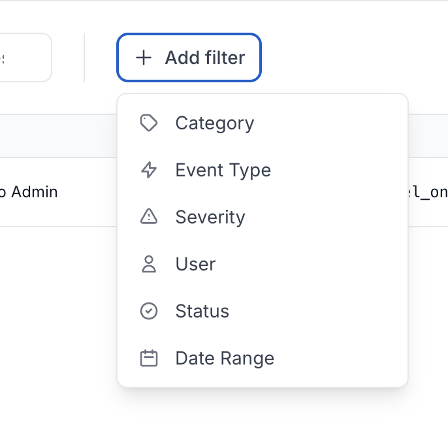
Task: Filter by User from the dropdown
Action: pyautogui.click(x=195, y=264)
